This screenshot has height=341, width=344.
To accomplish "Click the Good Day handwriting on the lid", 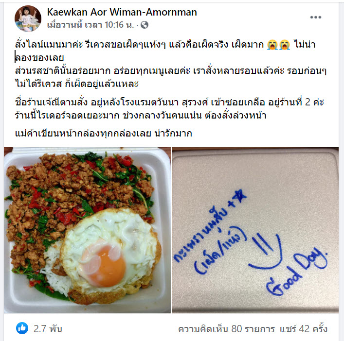I will pos(297,272).
